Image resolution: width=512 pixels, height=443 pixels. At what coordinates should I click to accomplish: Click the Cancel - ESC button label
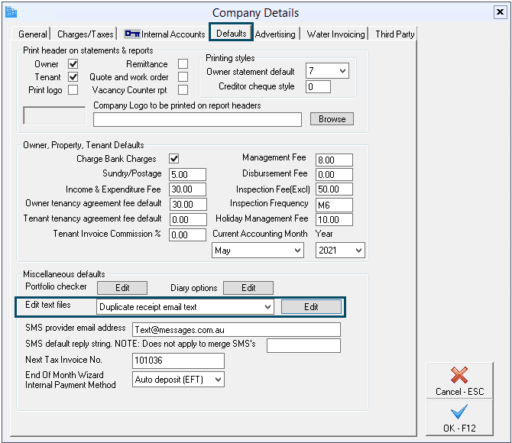click(459, 391)
